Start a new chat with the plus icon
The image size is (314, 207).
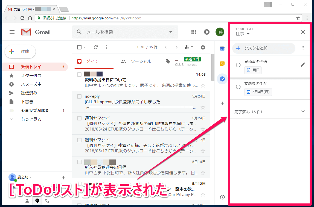(x=63, y=178)
